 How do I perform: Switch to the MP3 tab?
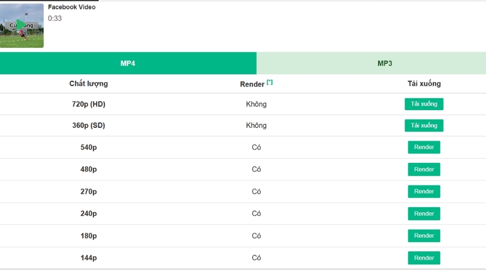pyautogui.click(x=385, y=63)
